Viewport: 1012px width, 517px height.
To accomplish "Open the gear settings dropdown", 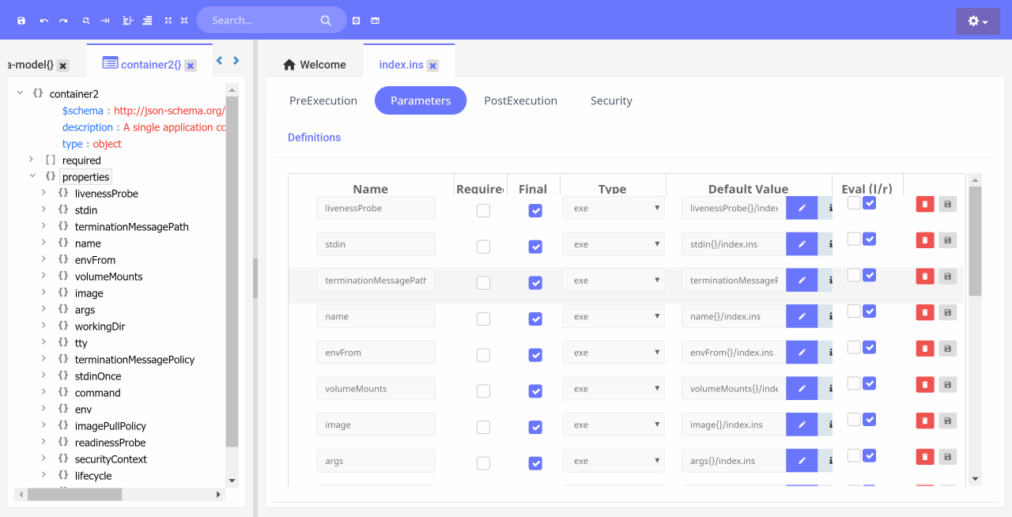I will [977, 21].
